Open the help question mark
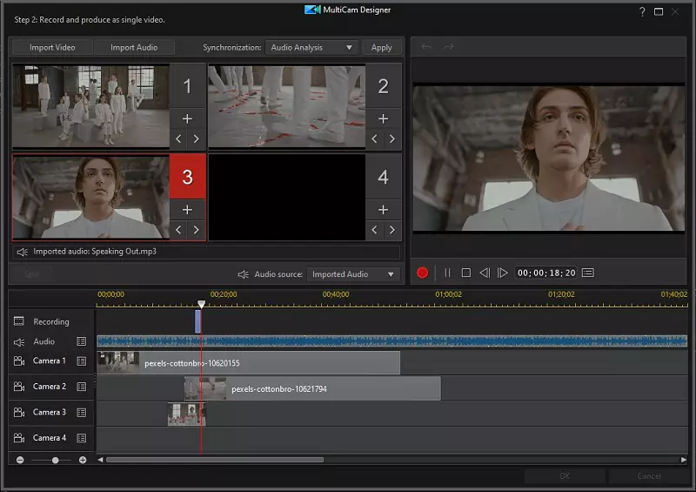Screen dimensions: 696x492 tap(642, 11)
